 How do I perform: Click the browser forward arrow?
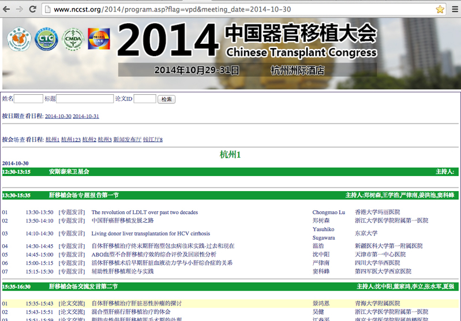point(20,9)
